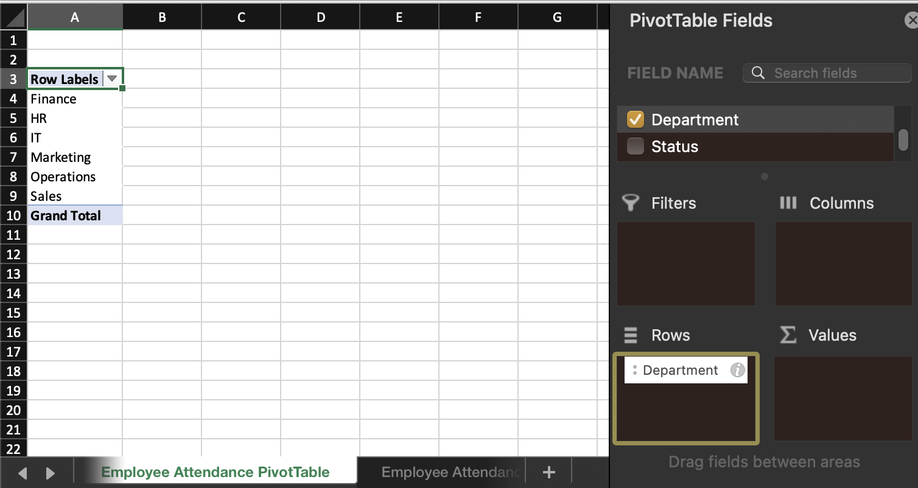Click the select-all corner triangle
Image resolution: width=918 pixels, height=488 pixels.
[13, 18]
